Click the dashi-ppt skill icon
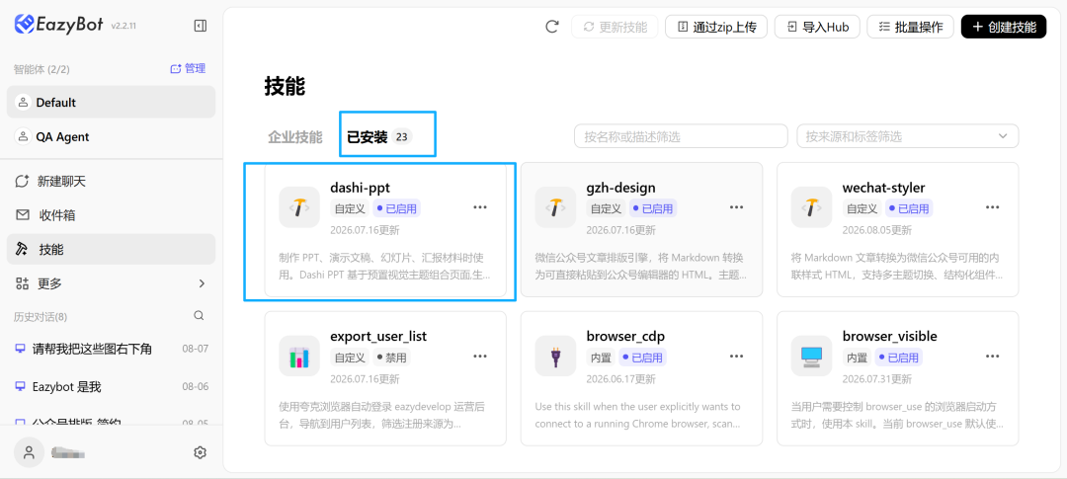Viewport: 1067px width, 479px height. 298,206
